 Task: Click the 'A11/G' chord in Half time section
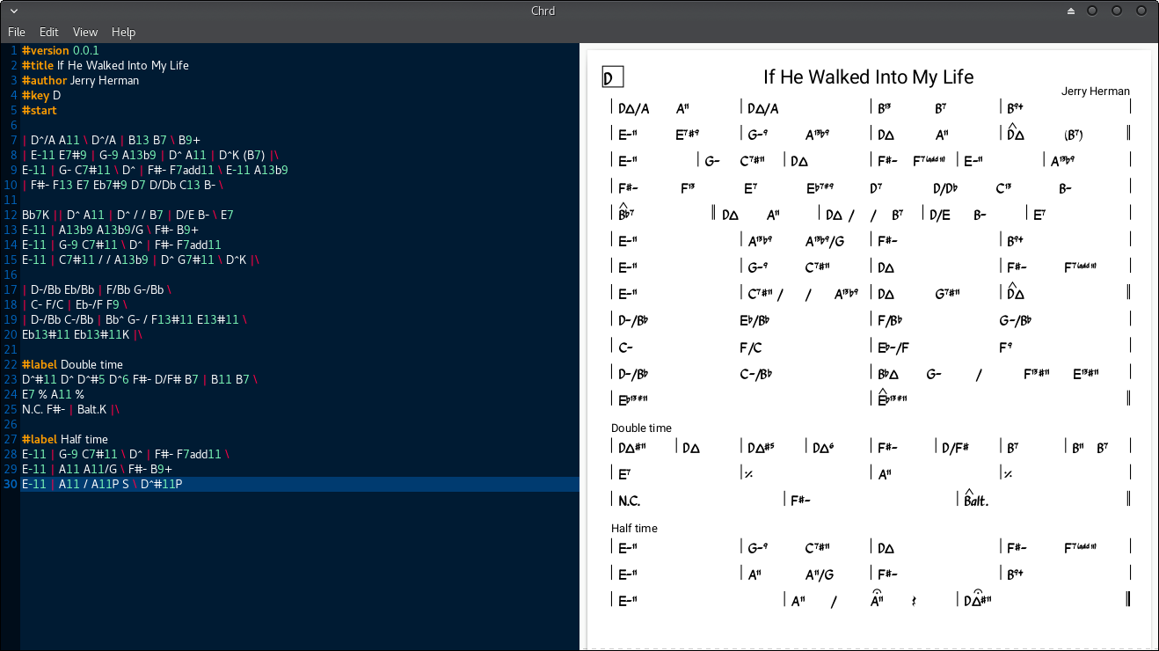pos(820,574)
